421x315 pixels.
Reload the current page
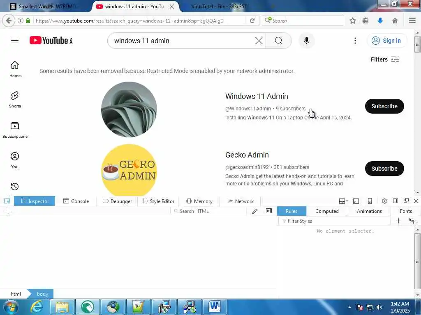click(252, 21)
